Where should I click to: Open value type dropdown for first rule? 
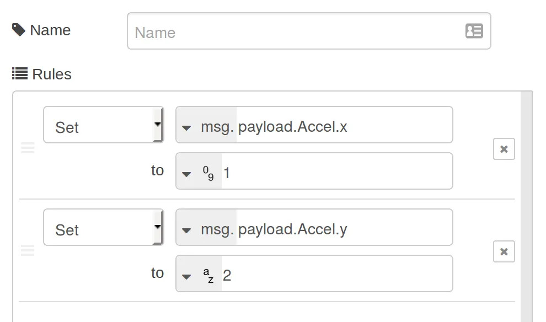coord(186,174)
